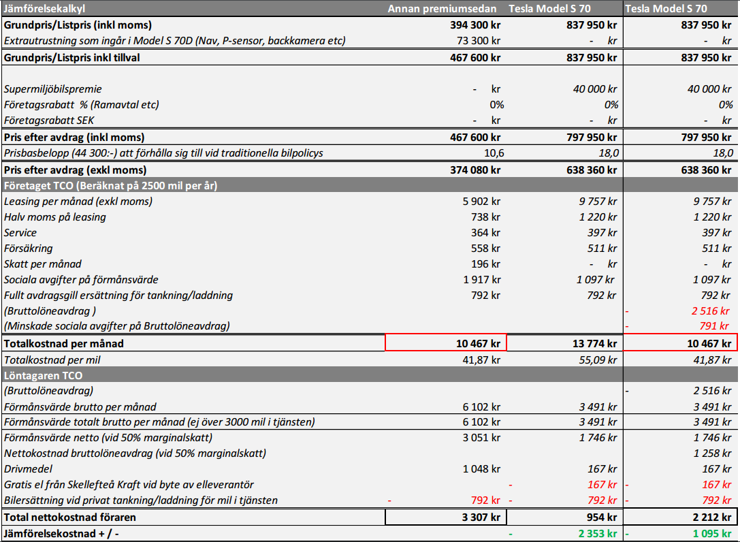Click the 'Service' row label
The height and width of the screenshot is (542, 740).
(20, 232)
